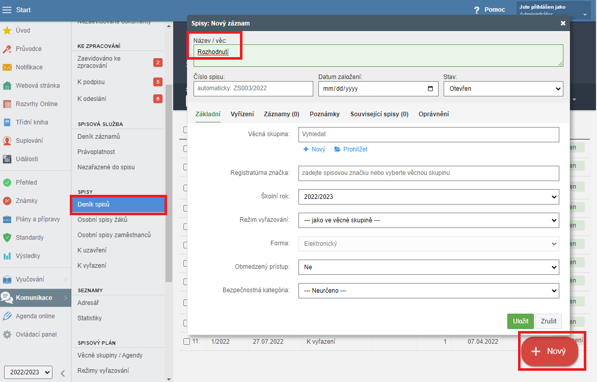Click the Registratúrna značka input field
Viewport: 597px width, 382px height.
[x=428, y=173]
